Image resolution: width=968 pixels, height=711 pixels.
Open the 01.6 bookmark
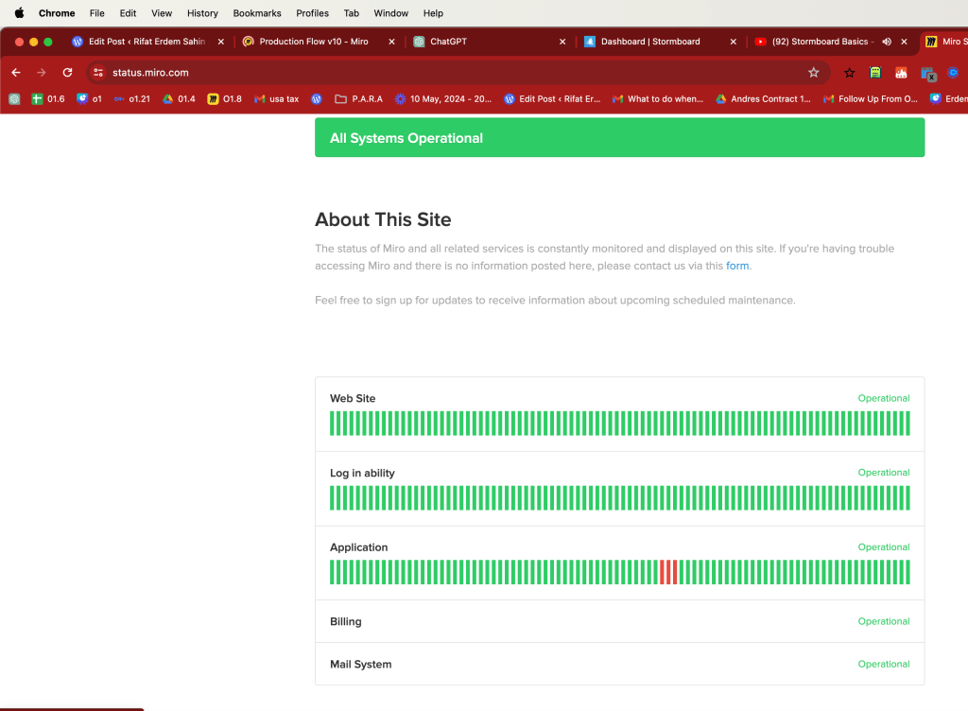click(48, 98)
